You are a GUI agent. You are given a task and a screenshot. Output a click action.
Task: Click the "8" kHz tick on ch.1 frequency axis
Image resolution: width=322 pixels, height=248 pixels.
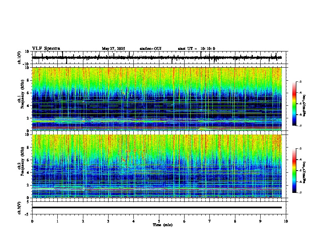28,80
